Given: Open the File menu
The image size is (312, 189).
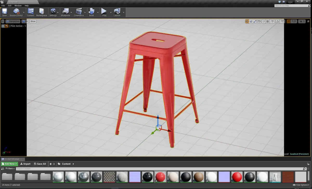Looking at the screenshot, I should pyautogui.click(x=3, y=5).
